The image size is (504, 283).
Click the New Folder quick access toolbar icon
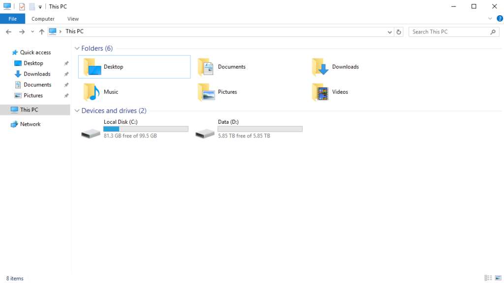pos(32,6)
